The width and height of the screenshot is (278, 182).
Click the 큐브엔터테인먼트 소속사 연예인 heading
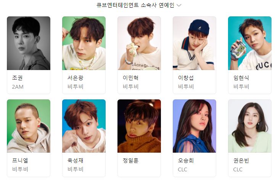coord(135,5)
